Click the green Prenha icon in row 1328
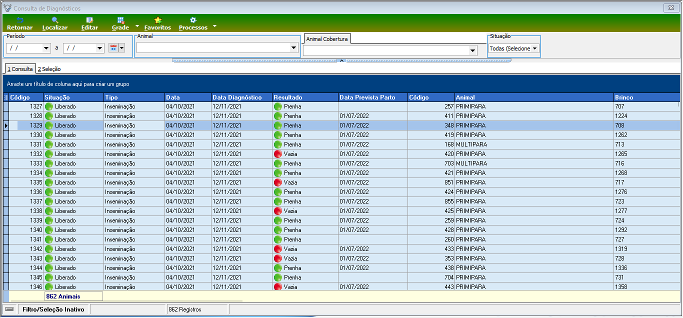 pos(278,116)
